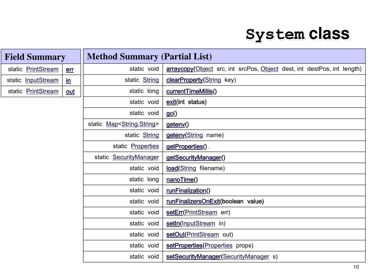Click String parameter in load(String filename)

(188, 168)
